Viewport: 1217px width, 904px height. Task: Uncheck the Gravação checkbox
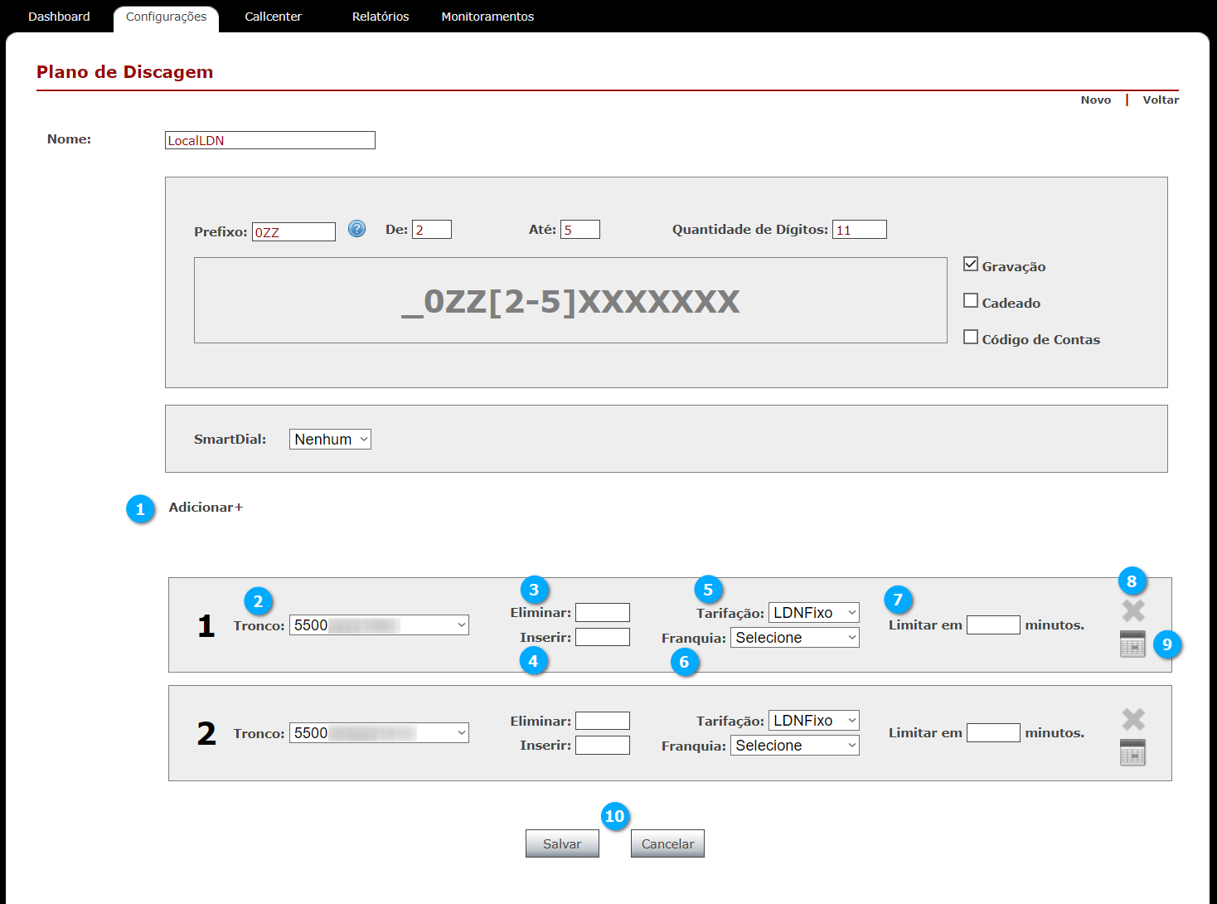click(971, 265)
